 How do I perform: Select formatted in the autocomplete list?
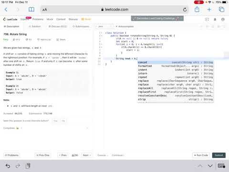176,66
